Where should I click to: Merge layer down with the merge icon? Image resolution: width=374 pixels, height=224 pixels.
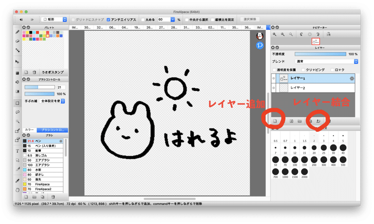[318, 121]
